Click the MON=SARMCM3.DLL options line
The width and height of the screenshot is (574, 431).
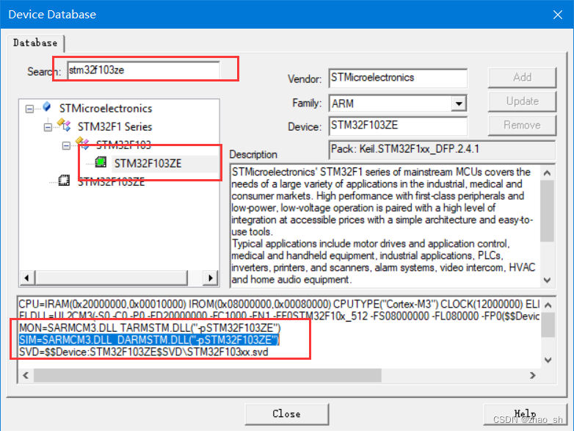click(x=150, y=327)
